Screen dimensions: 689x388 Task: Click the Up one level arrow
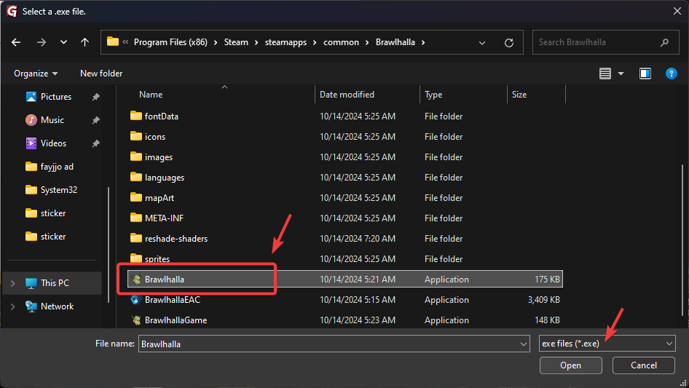(x=85, y=42)
